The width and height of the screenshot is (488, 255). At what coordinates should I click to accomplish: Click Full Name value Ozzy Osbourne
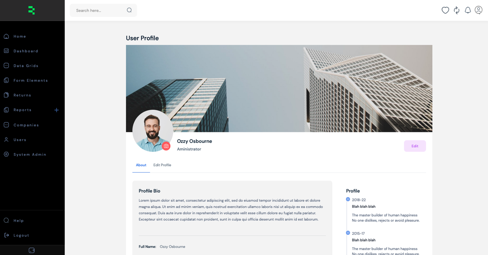pyautogui.click(x=172, y=247)
